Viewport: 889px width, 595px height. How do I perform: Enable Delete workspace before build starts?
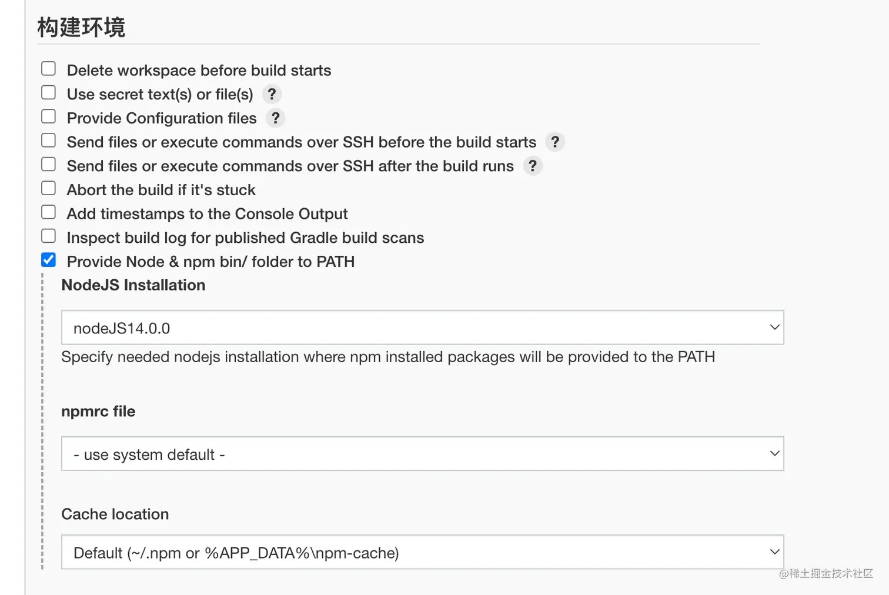(49, 69)
